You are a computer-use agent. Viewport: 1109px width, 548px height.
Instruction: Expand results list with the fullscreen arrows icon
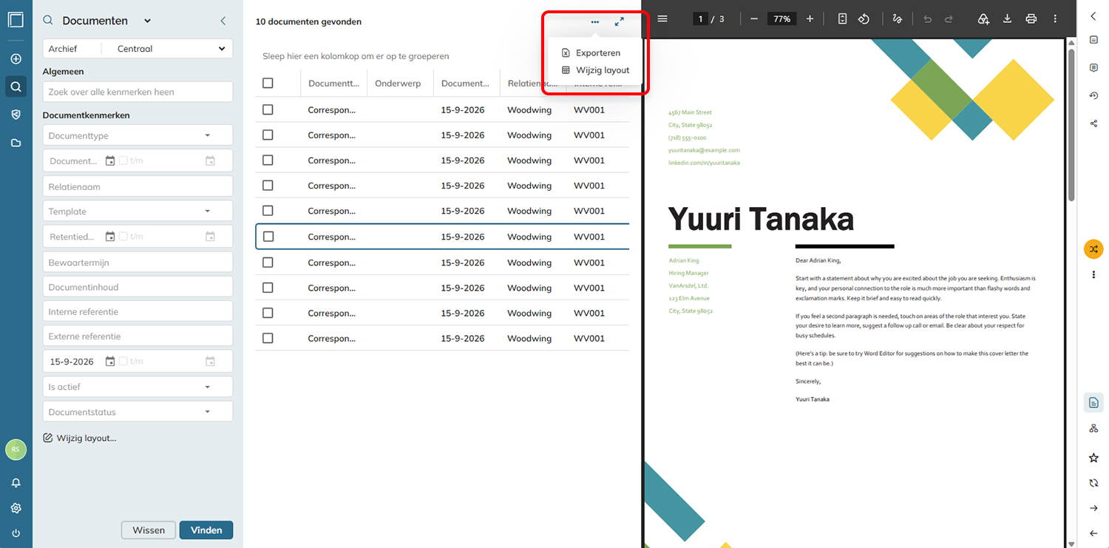tap(620, 22)
